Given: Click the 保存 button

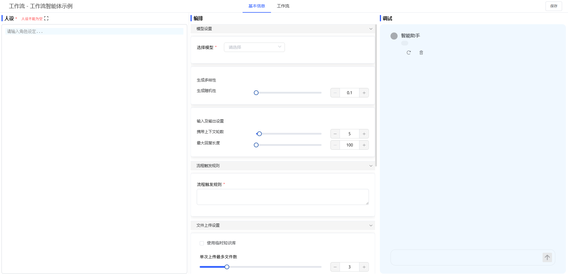Looking at the screenshot, I should [x=554, y=6].
